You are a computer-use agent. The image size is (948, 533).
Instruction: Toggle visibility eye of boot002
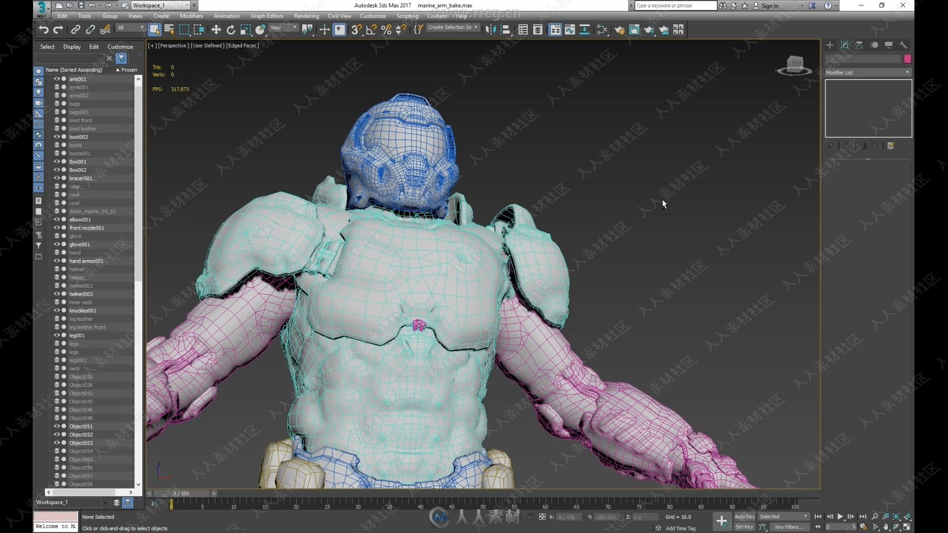click(x=57, y=137)
